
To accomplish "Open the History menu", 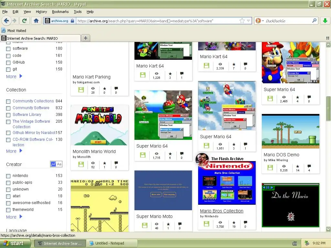I will pyautogui.click(x=41, y=12).
